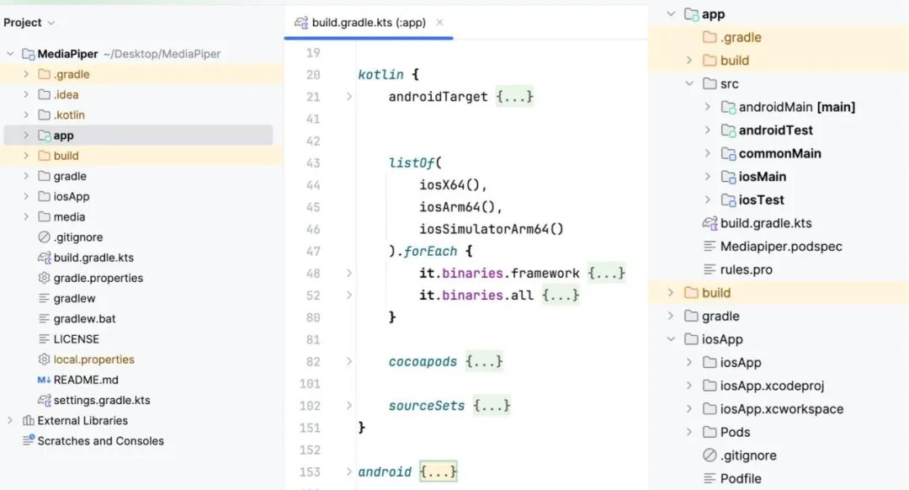Unfold it.binaries.all block on line 52
The image size is (909, 490).
pyautogui.click(x=349, y=296)
